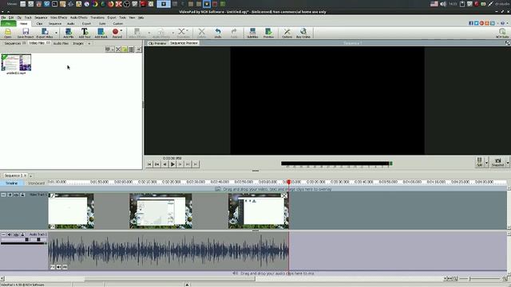Switch to the Clip Preview tab

click(157, 43)
